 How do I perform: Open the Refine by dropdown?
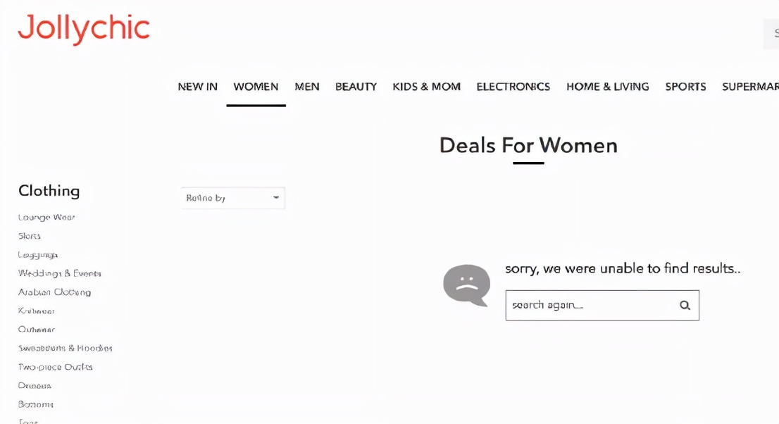pos(233,198)
